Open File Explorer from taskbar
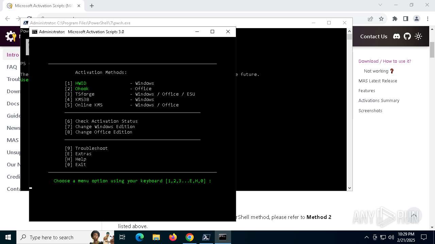The width and height of the screenshot is (435, 244). (156, 237)
